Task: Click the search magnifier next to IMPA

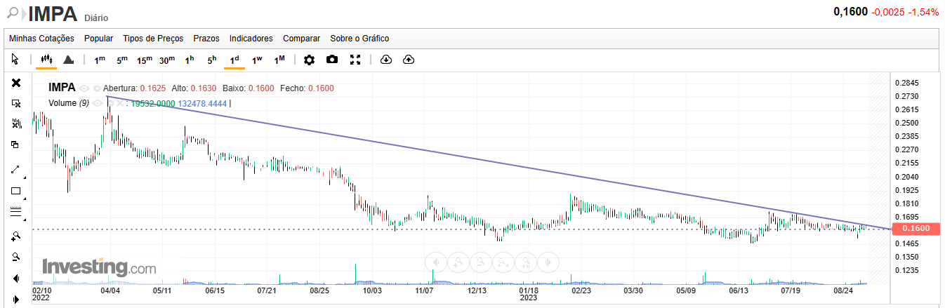Action: [x=13, y=13]
